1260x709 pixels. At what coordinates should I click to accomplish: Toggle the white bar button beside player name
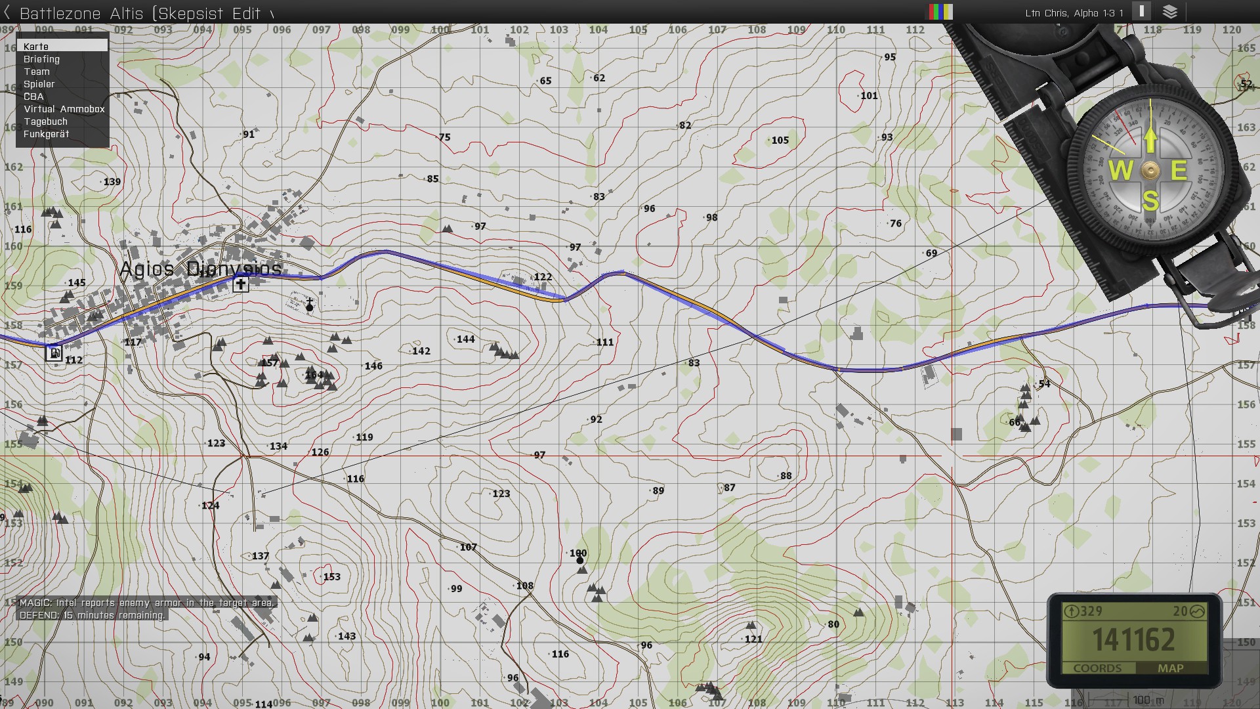1142,12
